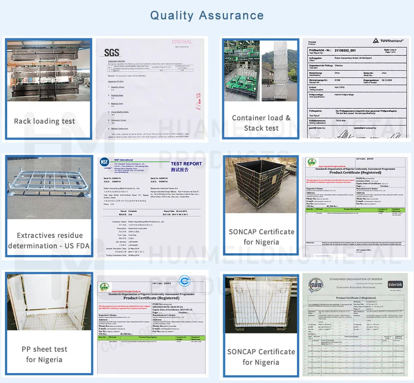Click the TÜV Rheinland triangle logo
This screenshot has height=383, width=414.
pos(375,41)
